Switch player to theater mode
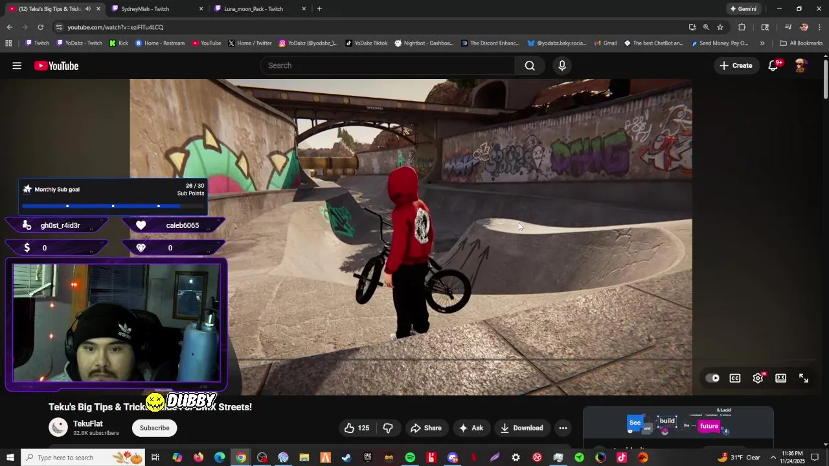The height and width of the screenshot is (466, 829). (x=780, y=378)
